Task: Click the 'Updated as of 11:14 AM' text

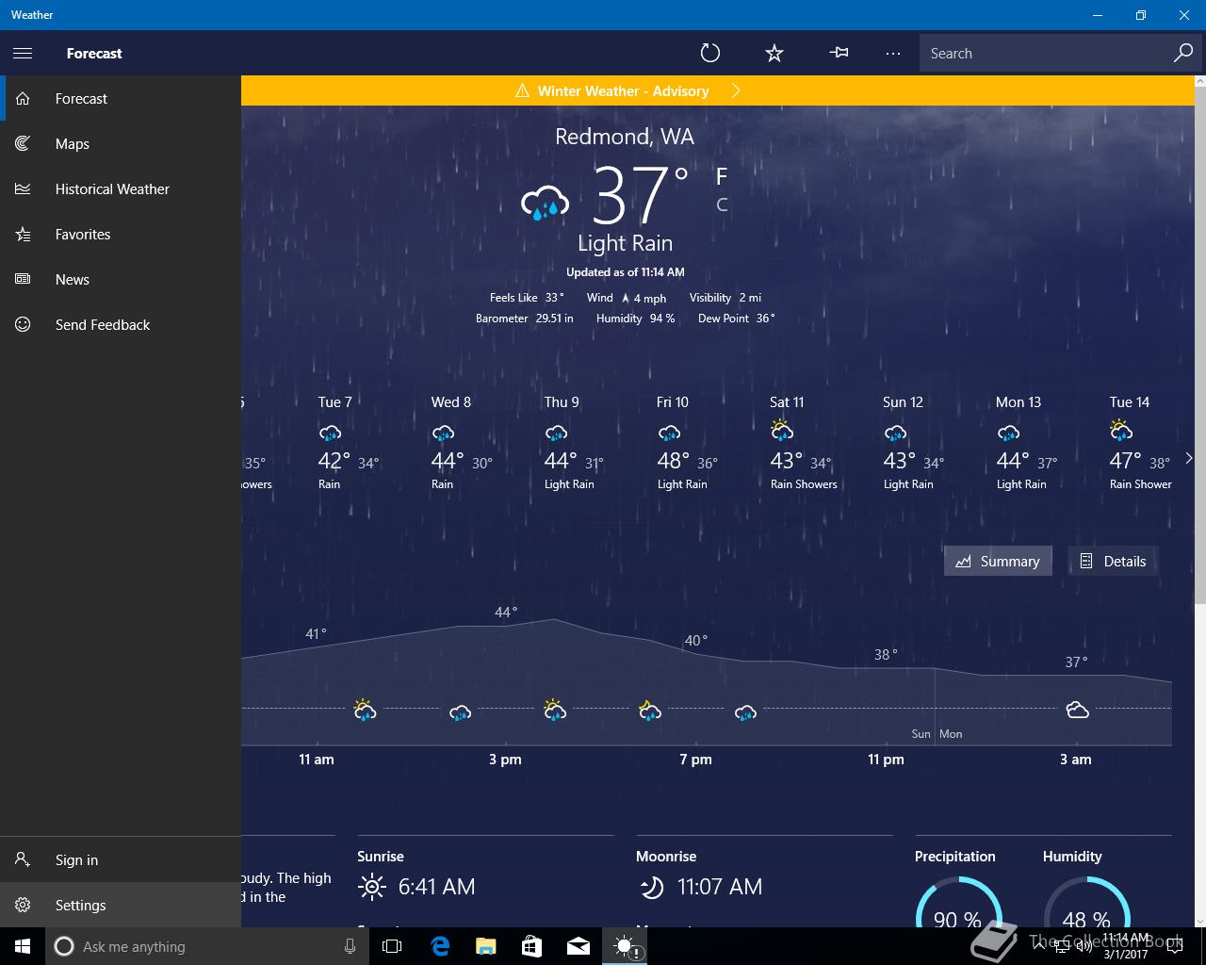Action: (625, 272)
